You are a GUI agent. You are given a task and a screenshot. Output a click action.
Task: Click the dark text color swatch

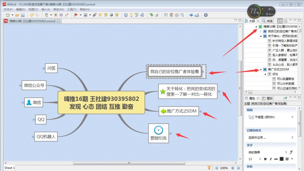point(281,159)
